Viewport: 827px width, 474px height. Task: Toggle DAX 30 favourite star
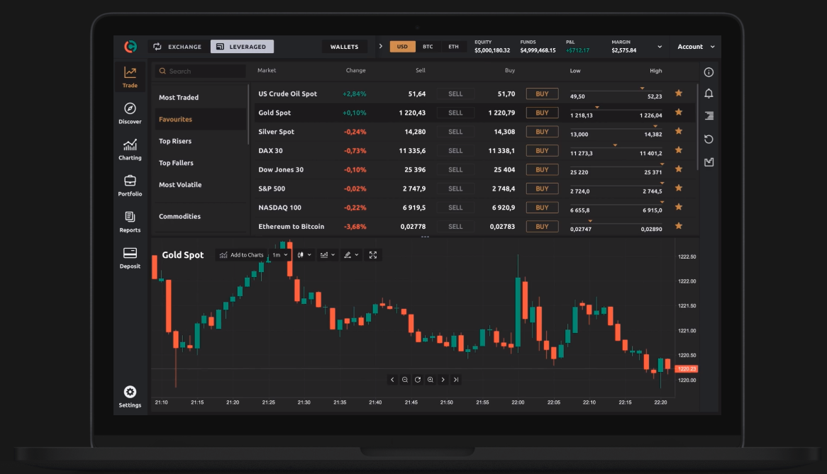click(x=679, y=150)
